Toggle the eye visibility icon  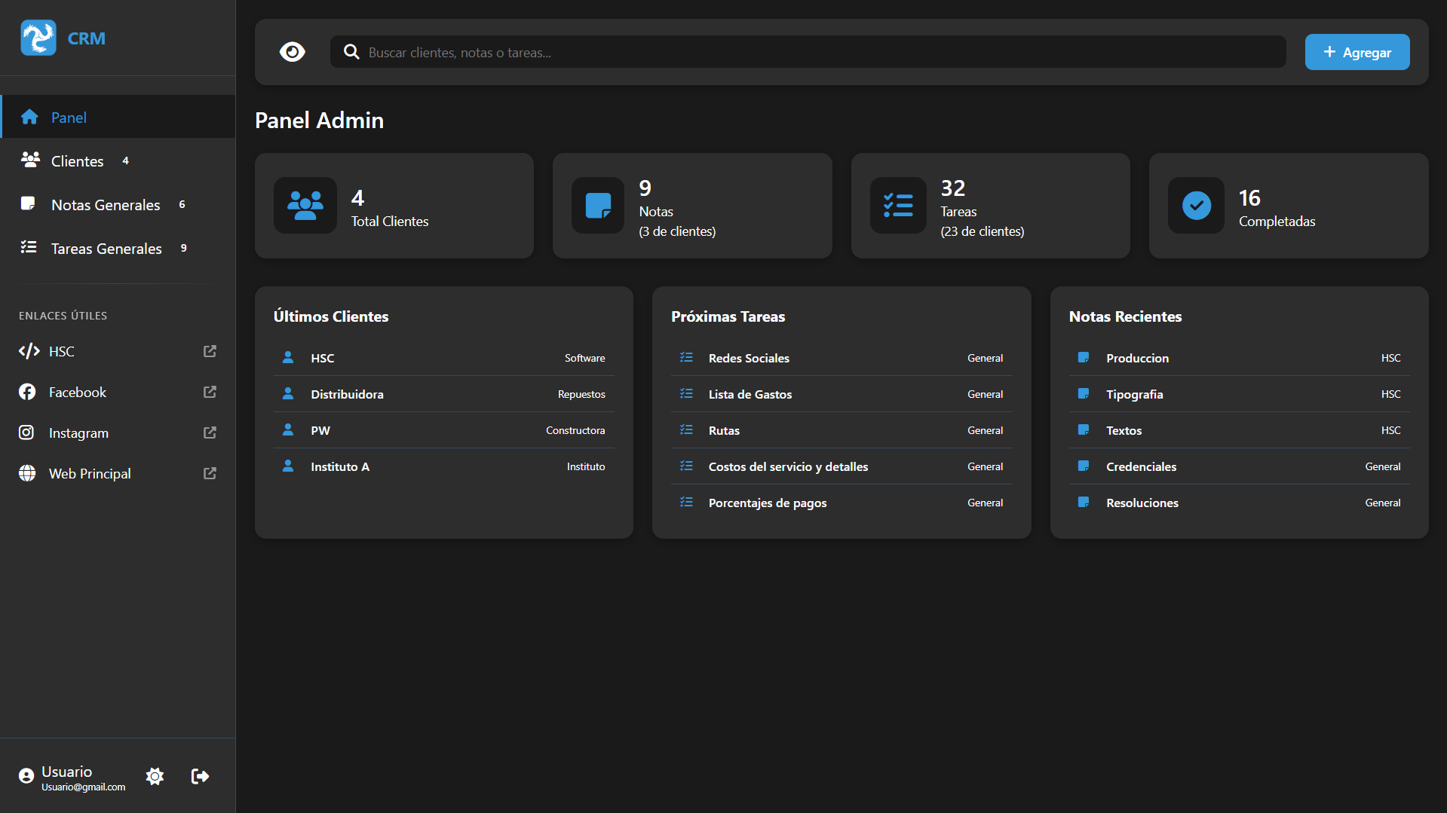pos(292,52)
